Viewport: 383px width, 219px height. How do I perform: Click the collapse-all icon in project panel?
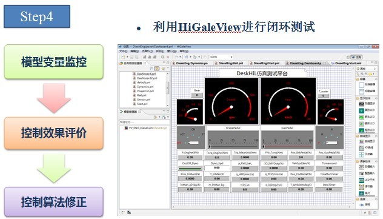point(152,69)
